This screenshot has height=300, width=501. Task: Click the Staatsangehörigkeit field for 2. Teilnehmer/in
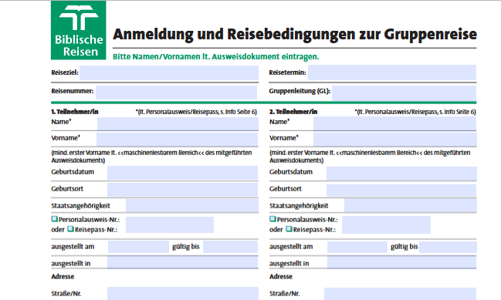click(x=410, y=206)
